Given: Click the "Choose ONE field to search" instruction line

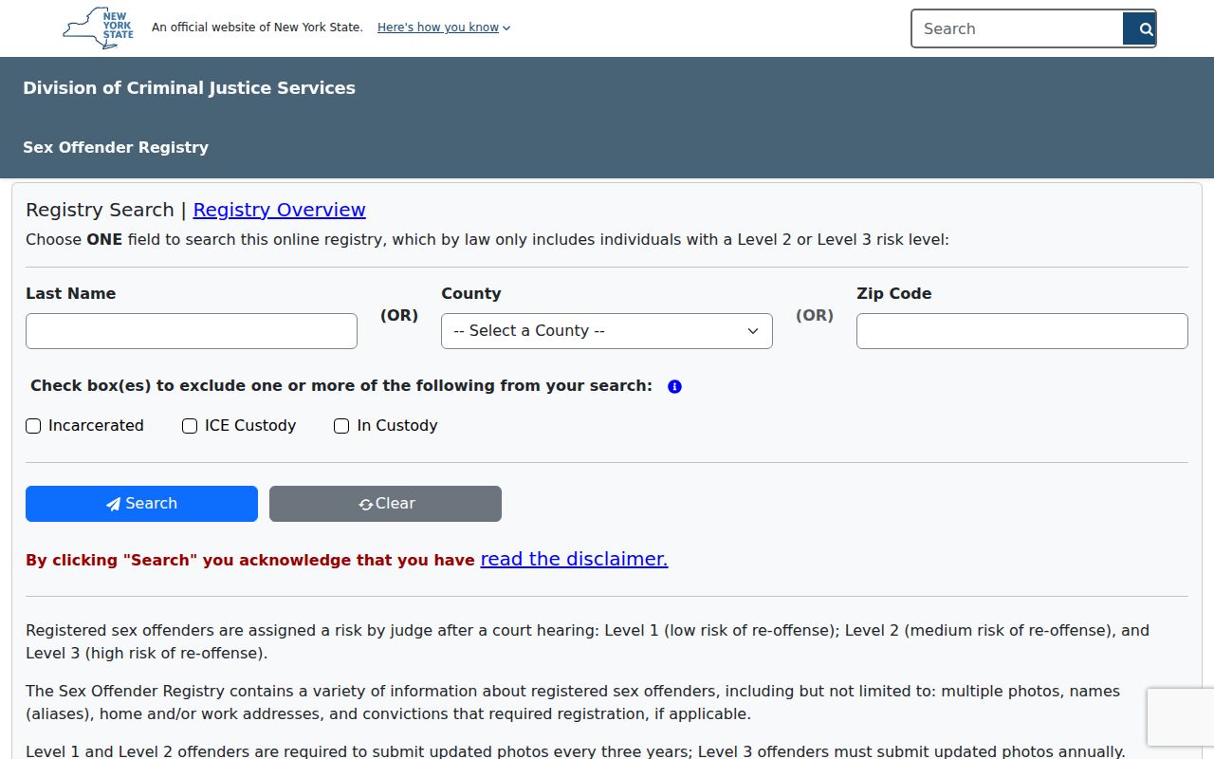Looking at the screenshot, I should click(487, 239).
